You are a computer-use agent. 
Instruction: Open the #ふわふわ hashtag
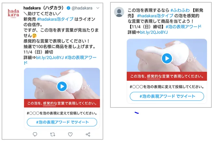pyautogui.click(x=180, y=10)
